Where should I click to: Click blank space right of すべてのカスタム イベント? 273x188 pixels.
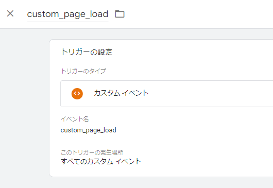tap(206, 161)
